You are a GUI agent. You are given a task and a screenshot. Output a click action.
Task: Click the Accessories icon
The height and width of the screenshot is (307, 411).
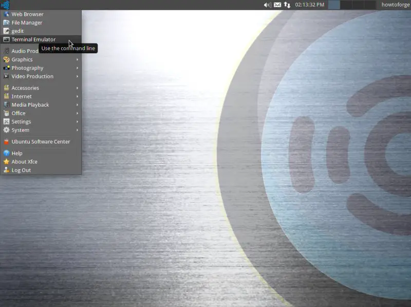coord(6,88)
